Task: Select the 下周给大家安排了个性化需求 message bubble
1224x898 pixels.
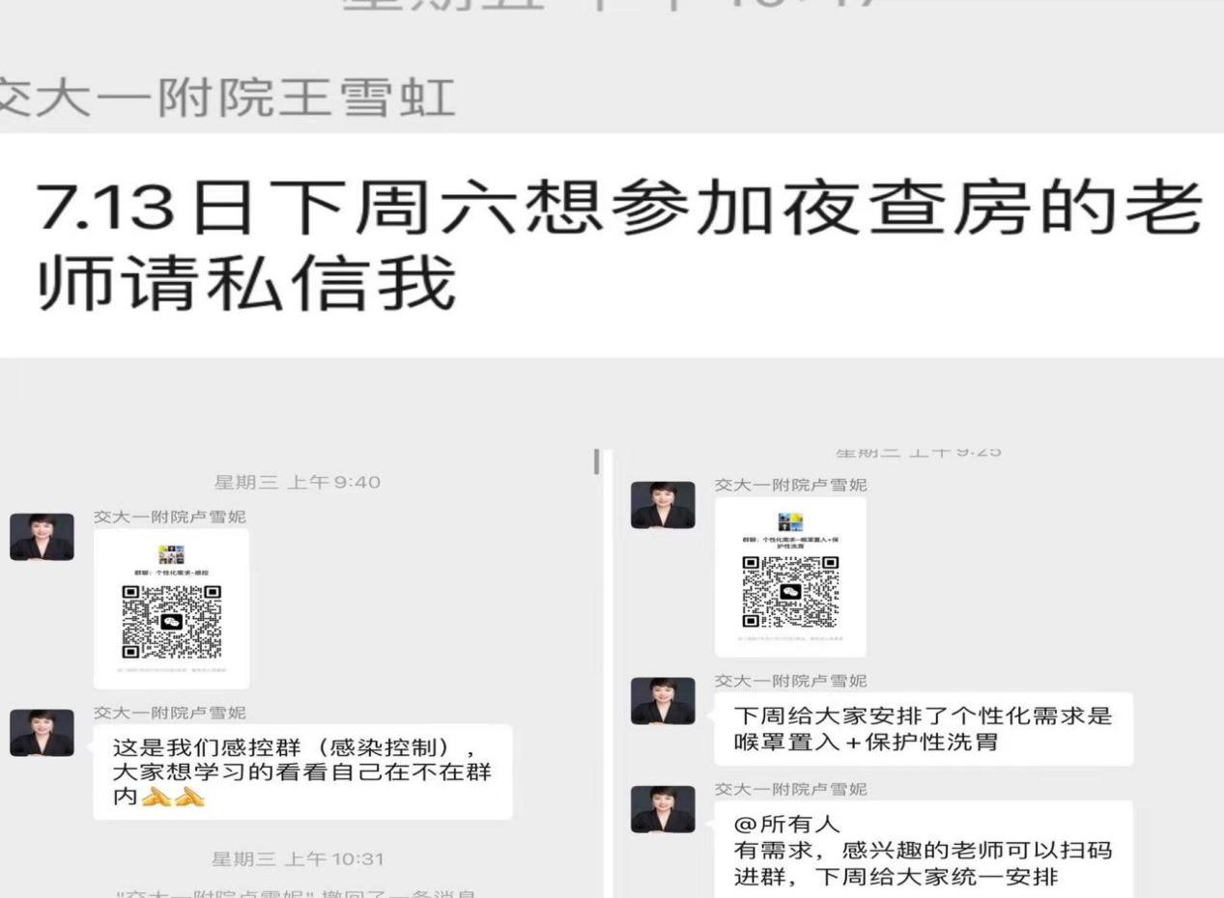Action: pyautogui.click(x=924, y=729)
